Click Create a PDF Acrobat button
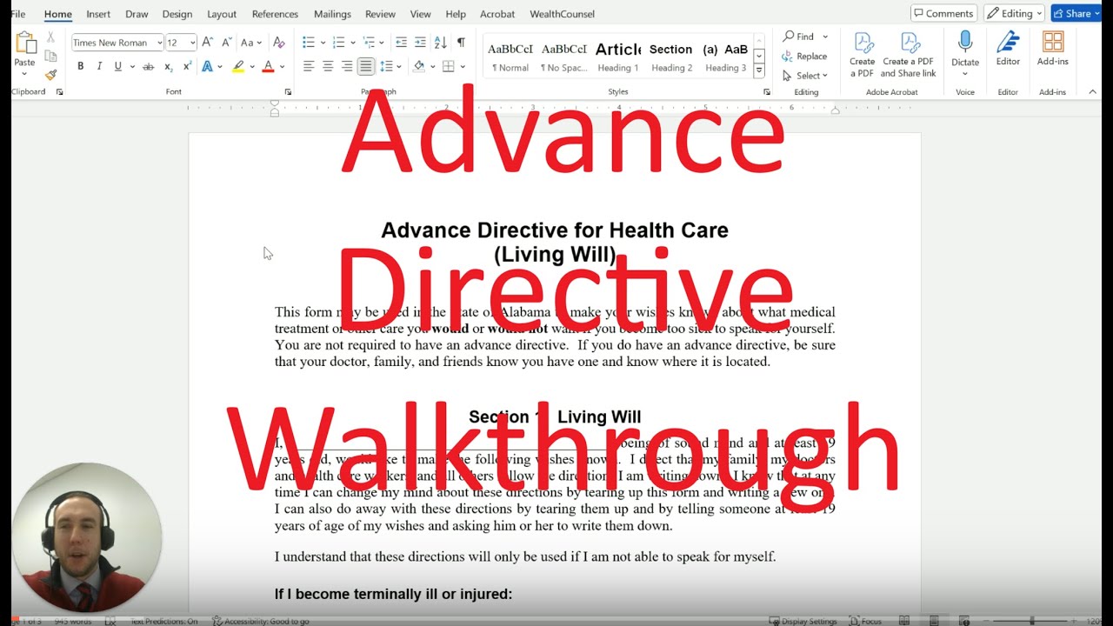The image size is (1113, 626). click(863, 55)
